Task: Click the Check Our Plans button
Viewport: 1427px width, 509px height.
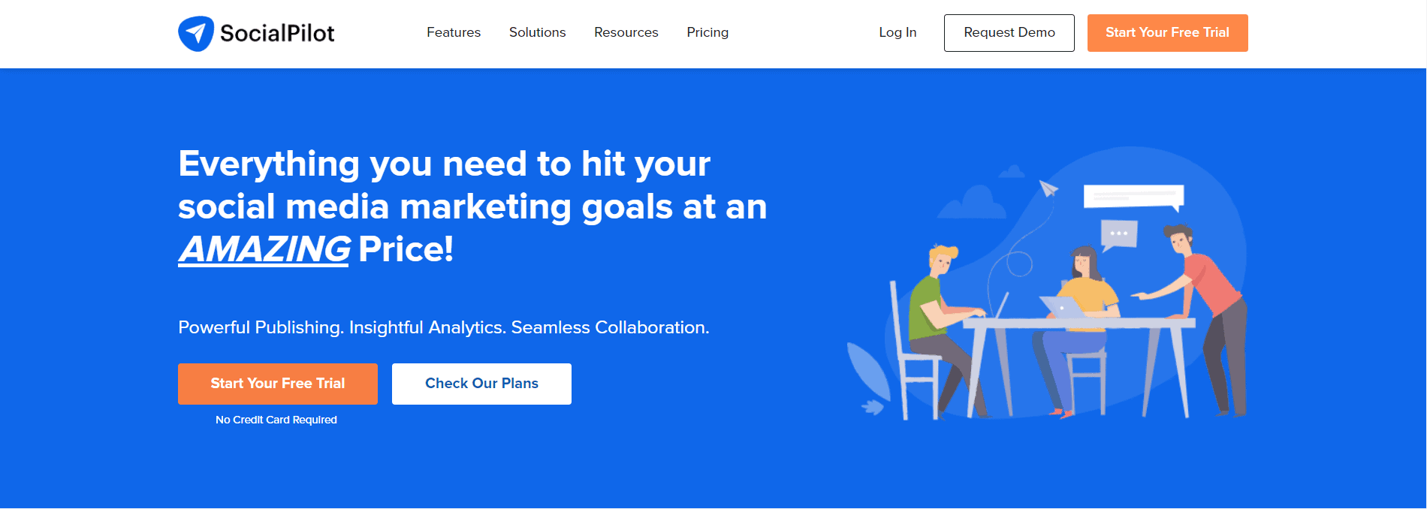Action: [481, 384]
